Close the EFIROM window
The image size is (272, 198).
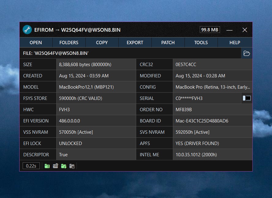245,30
